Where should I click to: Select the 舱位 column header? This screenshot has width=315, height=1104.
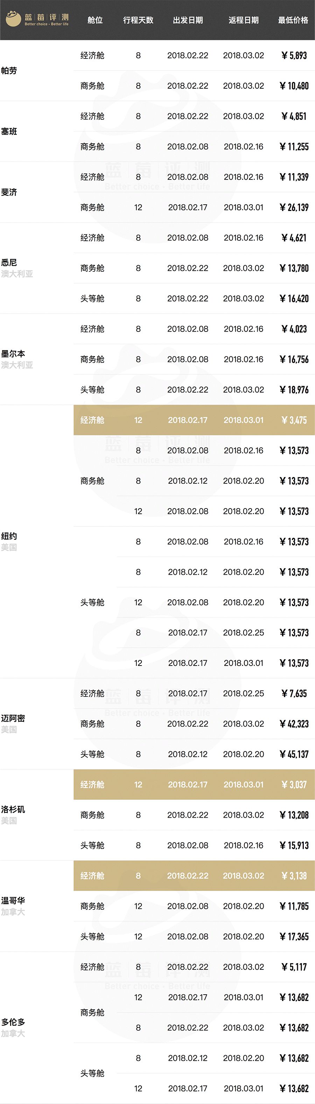click(95, 20)
